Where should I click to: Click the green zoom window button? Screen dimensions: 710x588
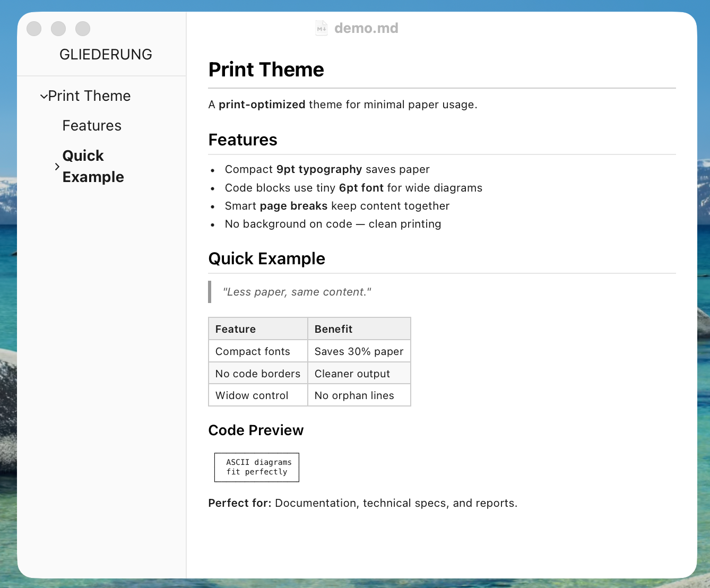(x=83, y=29)
